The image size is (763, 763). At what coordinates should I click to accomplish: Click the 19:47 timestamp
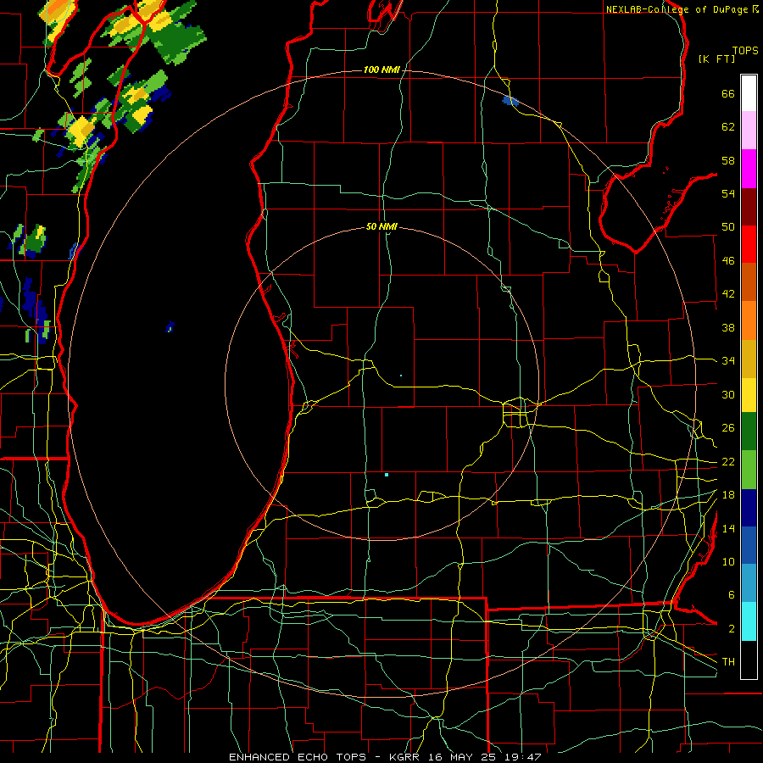click(522, 757)
